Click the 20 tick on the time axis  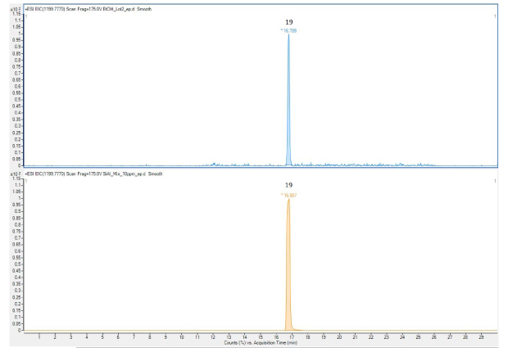[x=339, y=337]
